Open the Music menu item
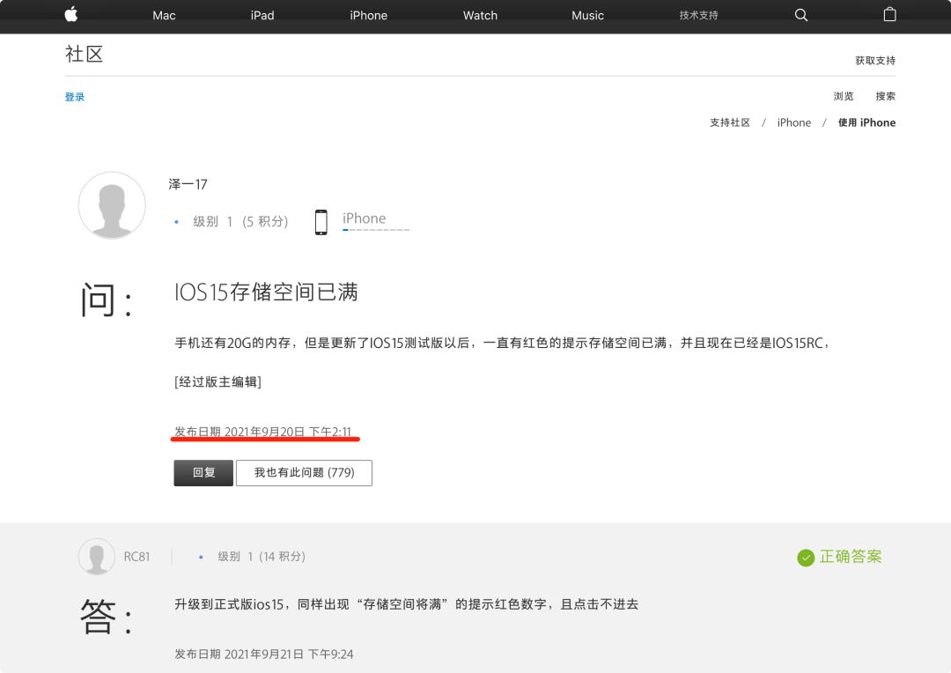 (587, 15)
